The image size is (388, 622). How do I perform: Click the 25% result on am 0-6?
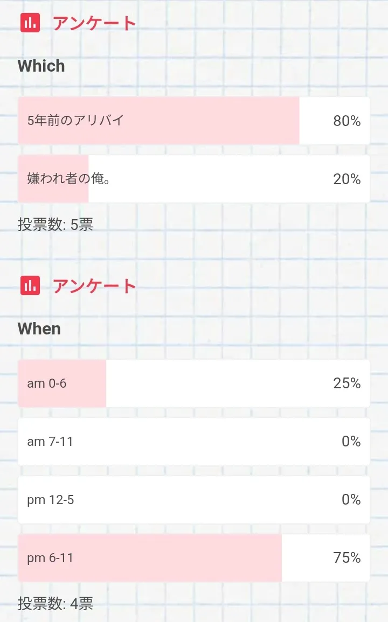click(x=347, y=383)
